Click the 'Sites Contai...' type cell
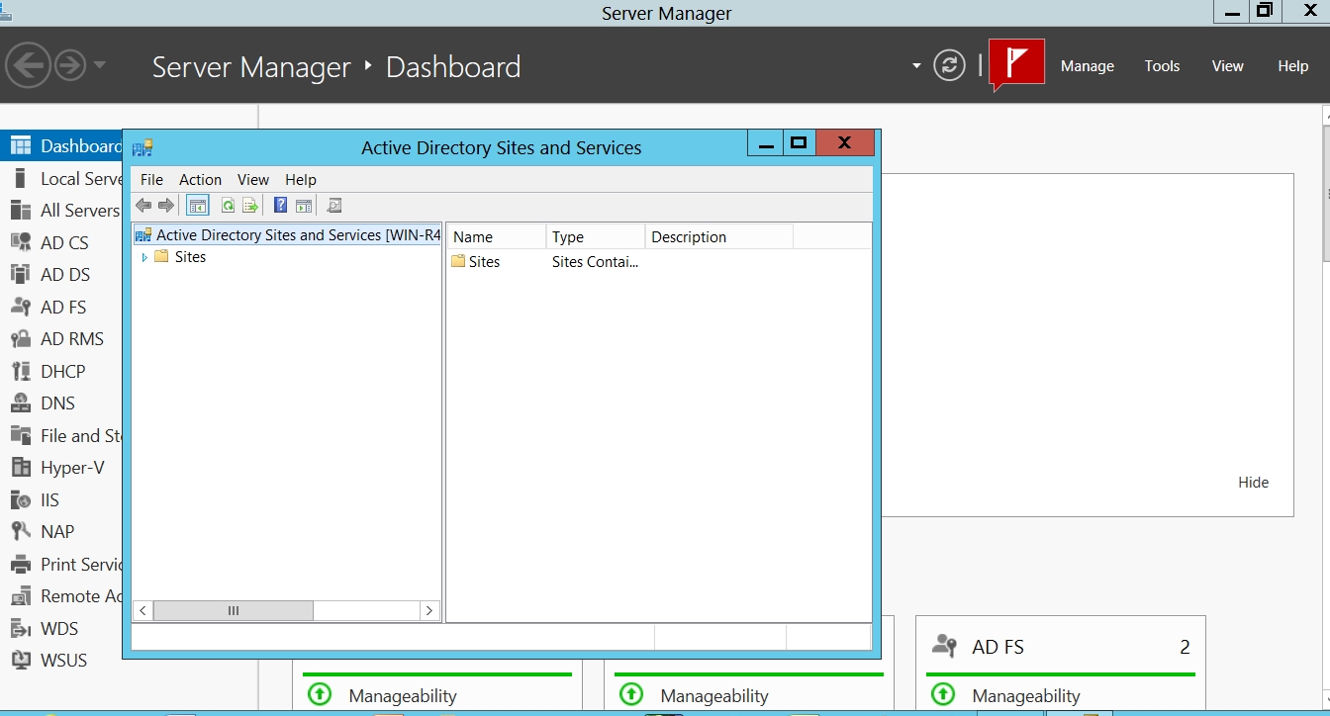The width and height of the screenshot is (1330, 716). click(595, 262)
